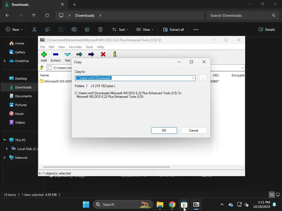Screen dimensions: 282x211
Task: Open the Windows Start menu
Action: click(86, 204)
